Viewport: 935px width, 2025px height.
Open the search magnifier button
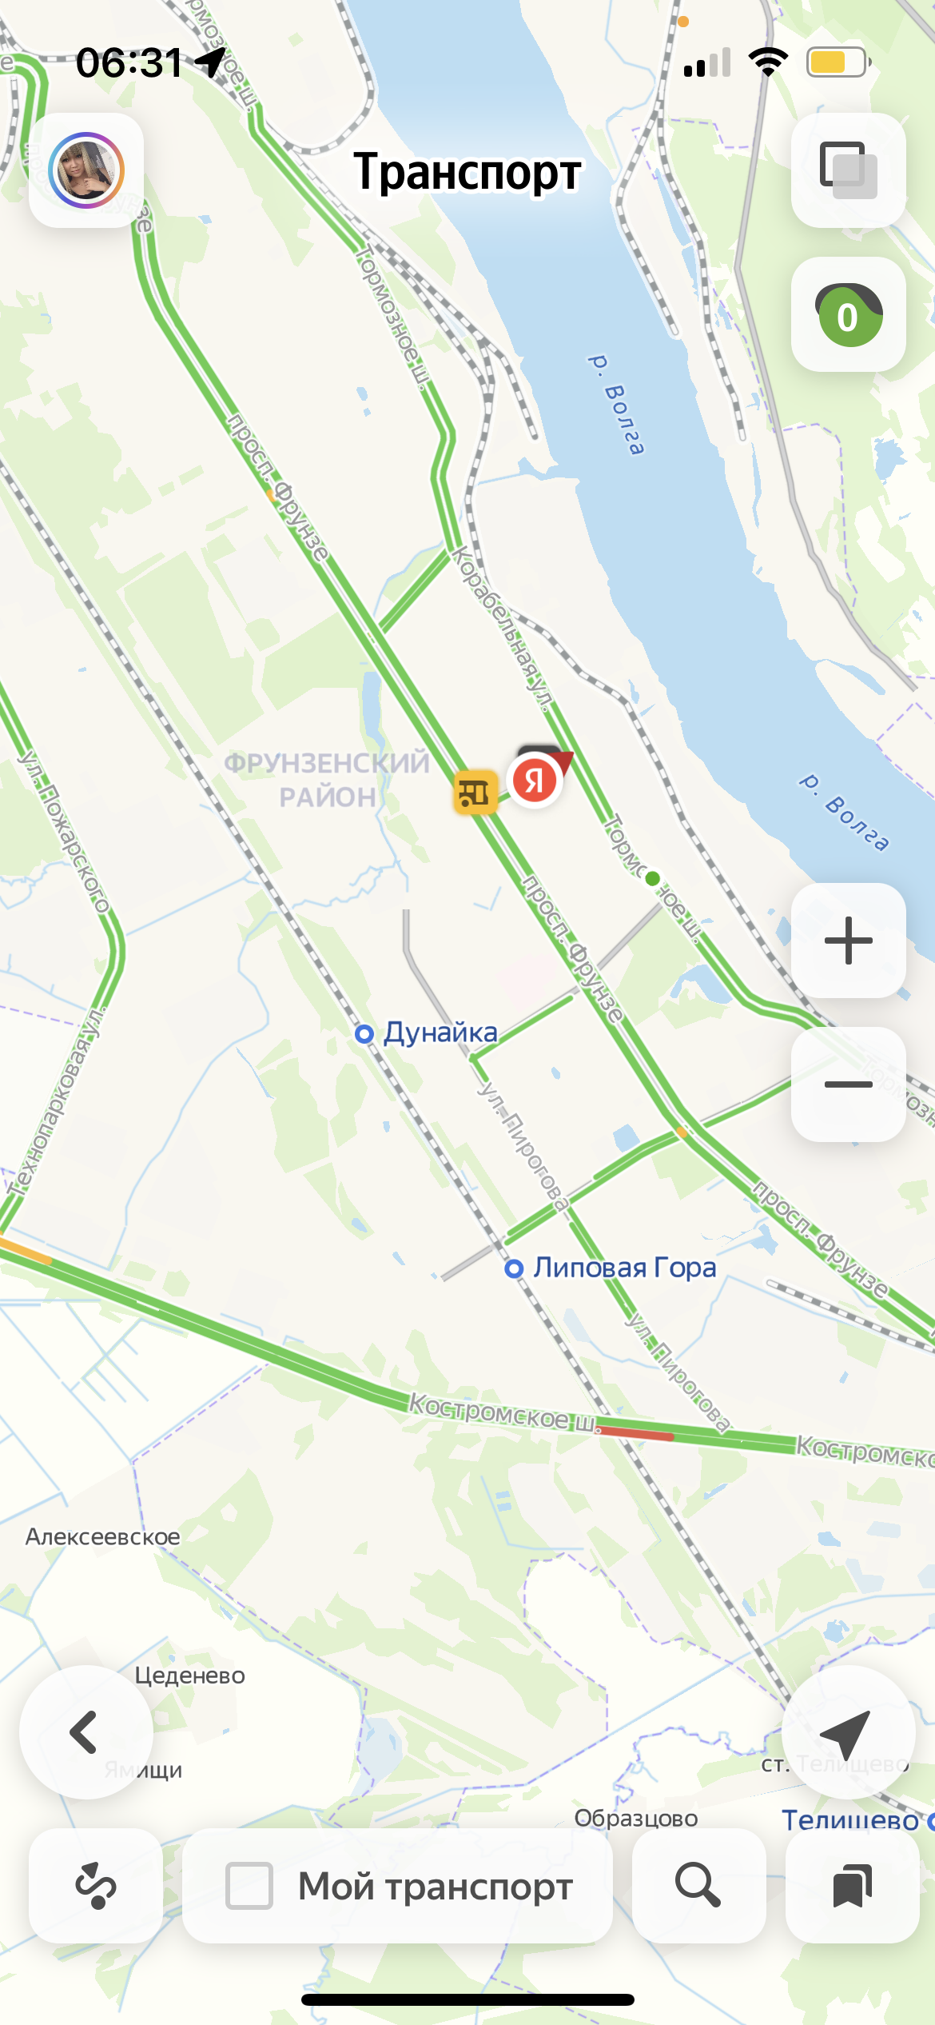pyautogui.click(x=698, y=1886)
